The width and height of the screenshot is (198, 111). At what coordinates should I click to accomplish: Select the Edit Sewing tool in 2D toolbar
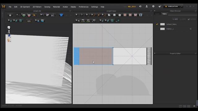point(77,21)
